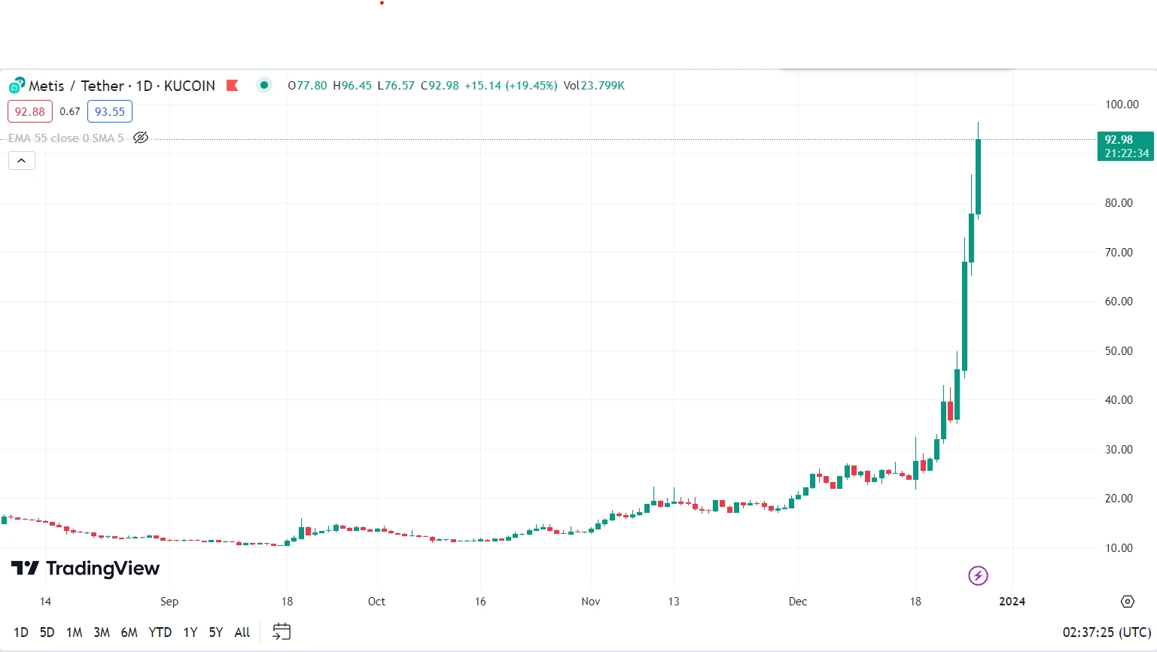The image size is (1157, 652).
Task: Select the 1Y time range
Action: coord(190,632)
